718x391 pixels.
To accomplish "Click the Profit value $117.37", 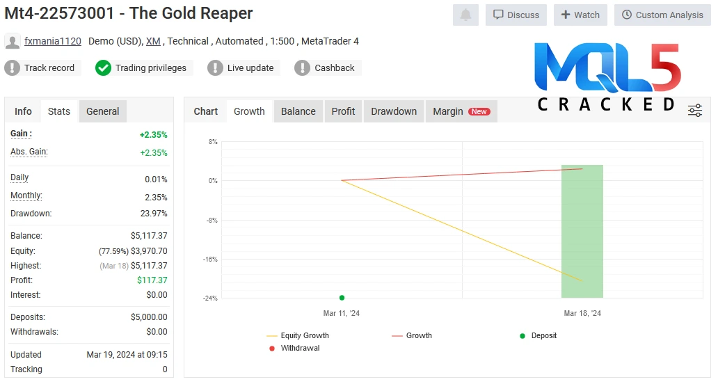I will click(152, 280).
